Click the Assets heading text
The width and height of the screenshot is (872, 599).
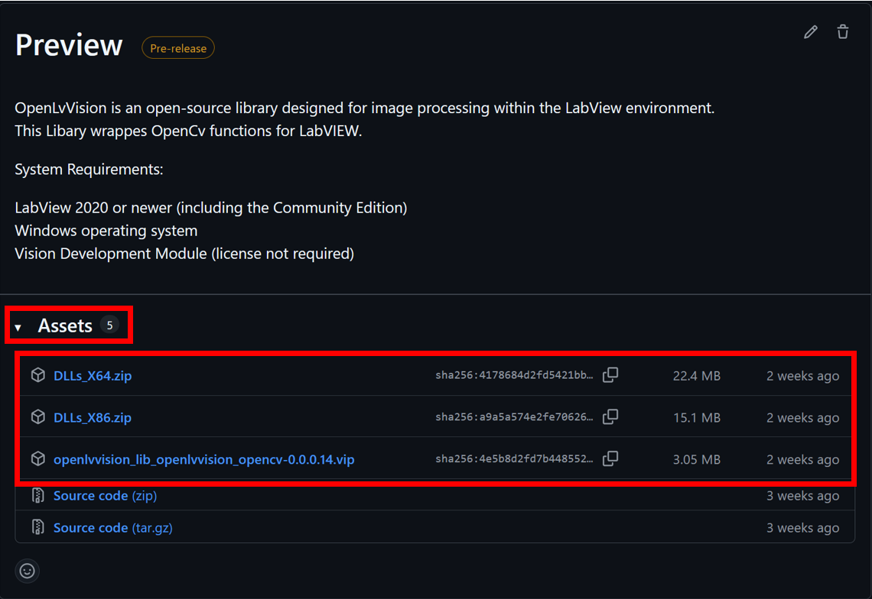point(65,326)
